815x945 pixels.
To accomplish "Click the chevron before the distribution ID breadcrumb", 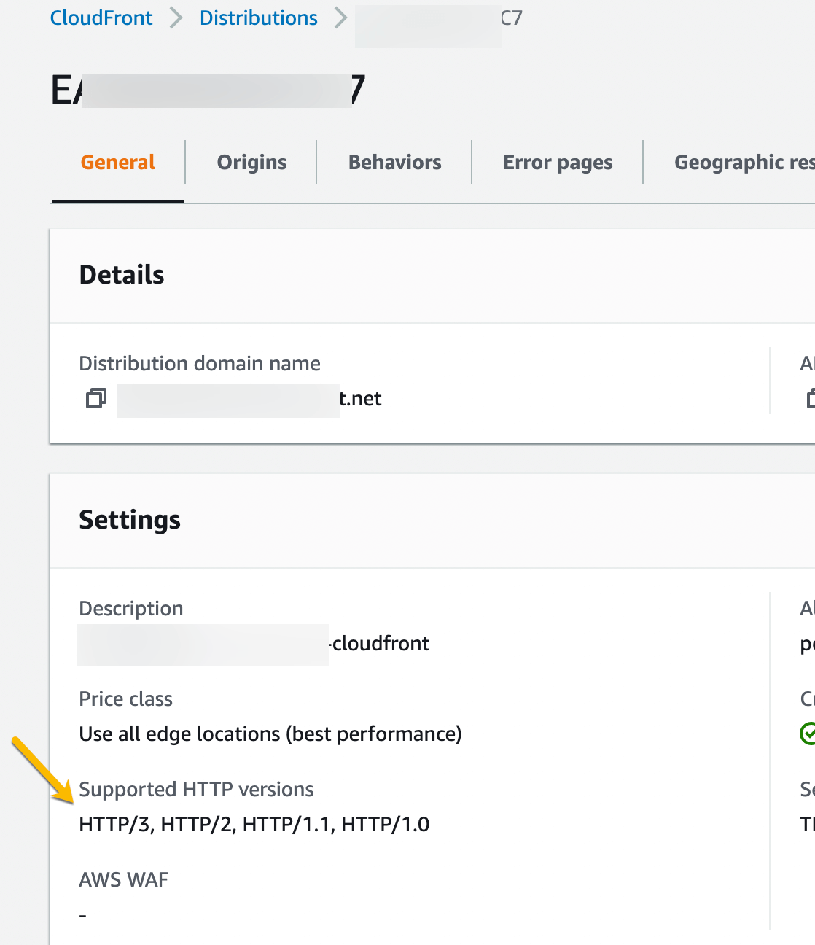I will pos(340,17).
